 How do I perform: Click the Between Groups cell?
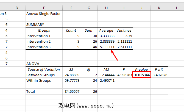[x=44, y=75]
